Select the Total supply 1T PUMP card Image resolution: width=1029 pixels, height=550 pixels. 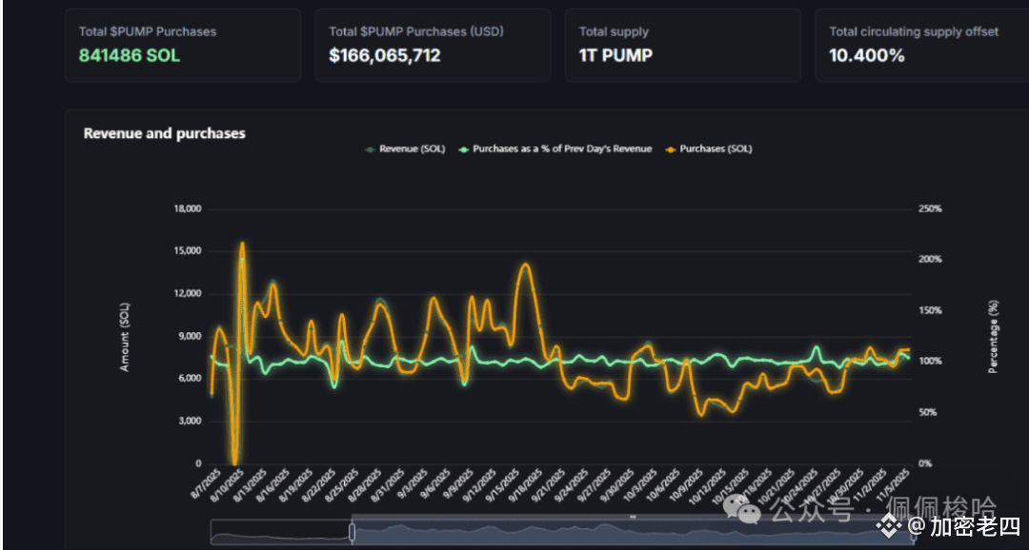pos(682,45)
